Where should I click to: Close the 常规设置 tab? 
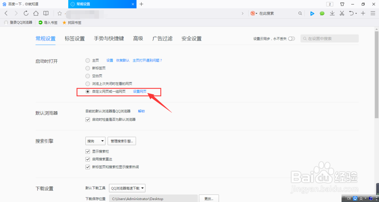point(133,4)
